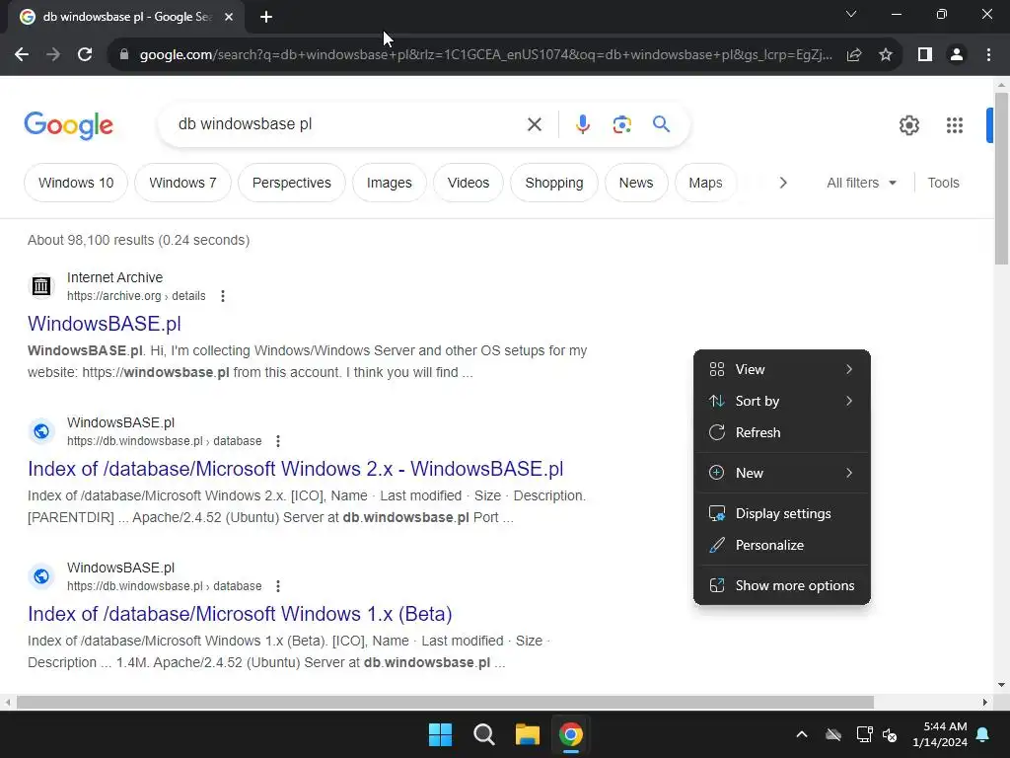Viewport: 1010px width, 758px height.
Task: Open Index of Microsoft Windows 1.x (Beta) link
Action: tap(240, 614)
